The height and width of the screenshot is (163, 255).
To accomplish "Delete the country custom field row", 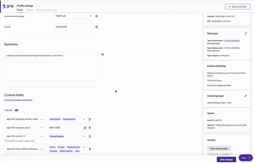I will (x=90, y=137).
